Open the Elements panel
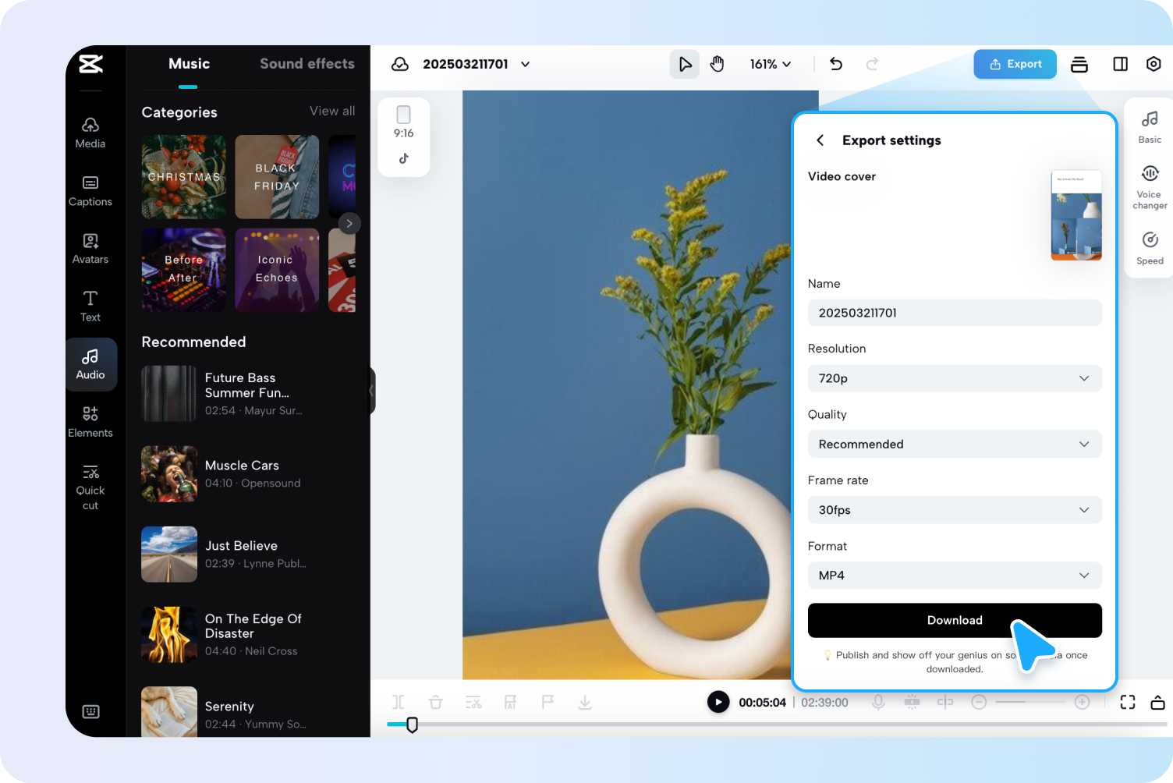Screen dimensions: 1173x783 click(x=90, y=422)
